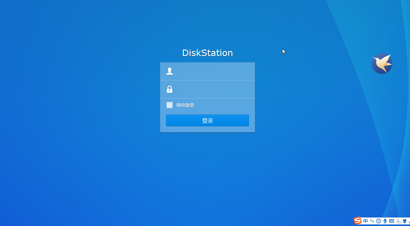This screenshot has width=410, height=226.
Task: Click the padlock icon beside password field
Action: 170,89
